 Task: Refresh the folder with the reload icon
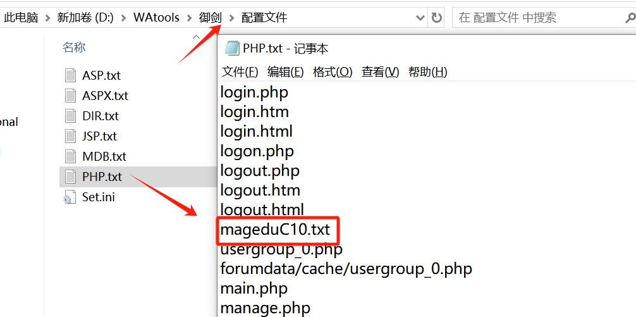(x=436, y=18)
